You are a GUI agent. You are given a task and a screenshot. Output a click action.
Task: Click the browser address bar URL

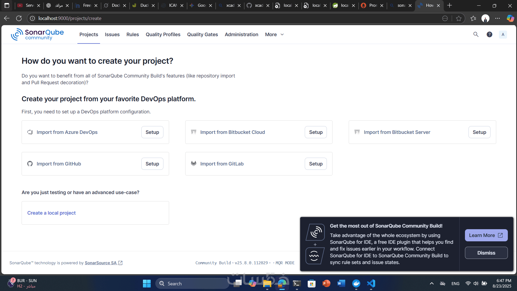(x=70, y=18)
